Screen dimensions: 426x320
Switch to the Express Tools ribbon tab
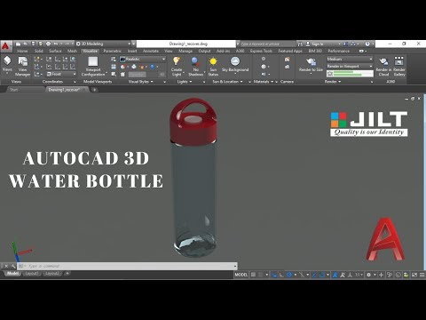click(x=261, y=51)
